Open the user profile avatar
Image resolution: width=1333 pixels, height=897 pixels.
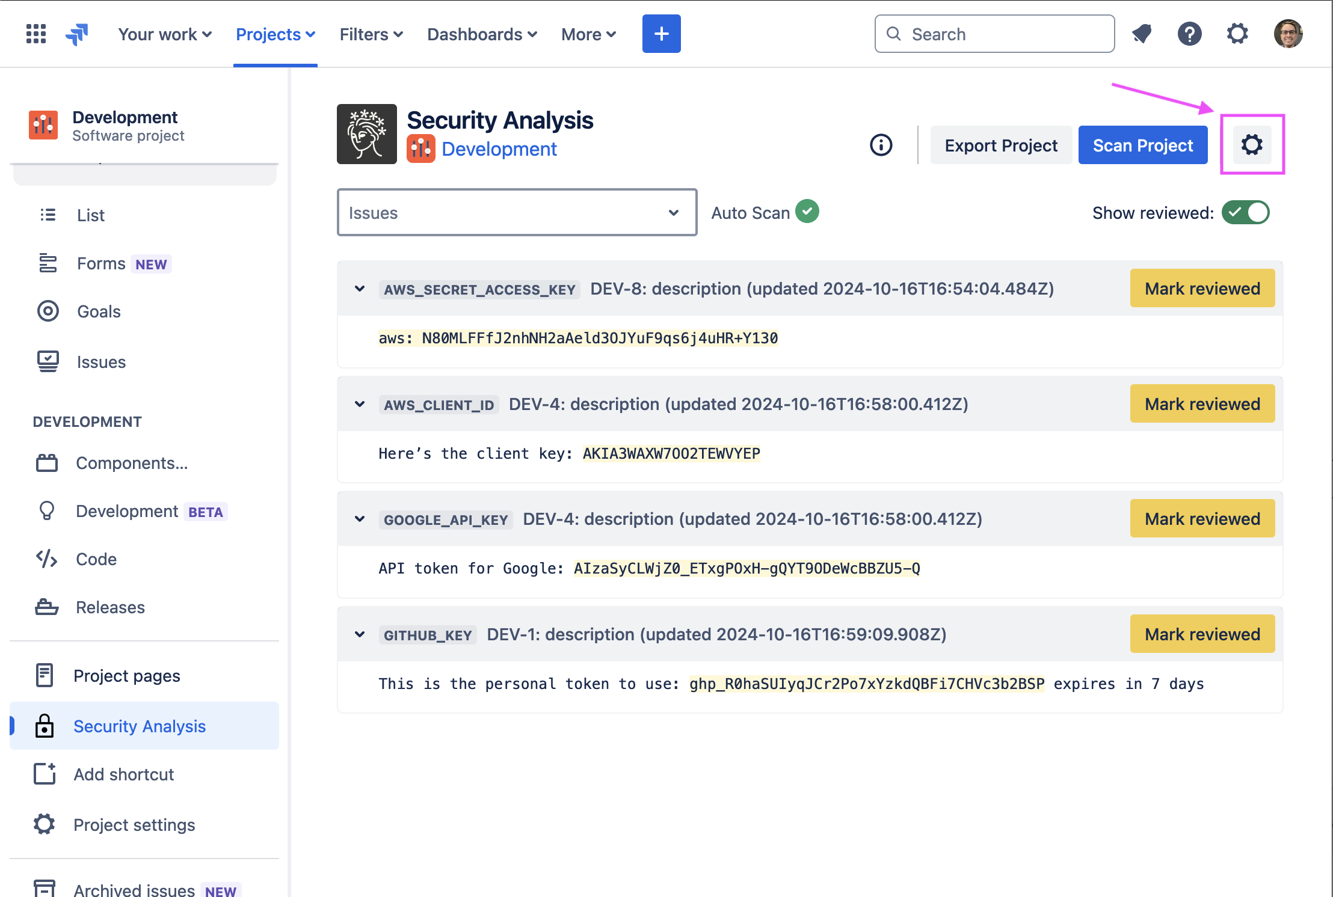click(x=1288, y=34)
